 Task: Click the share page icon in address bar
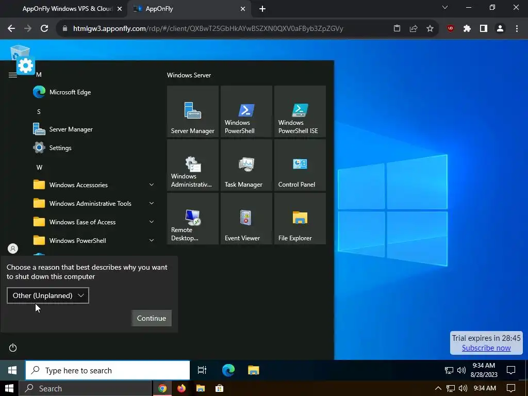[x=414, y=29]
